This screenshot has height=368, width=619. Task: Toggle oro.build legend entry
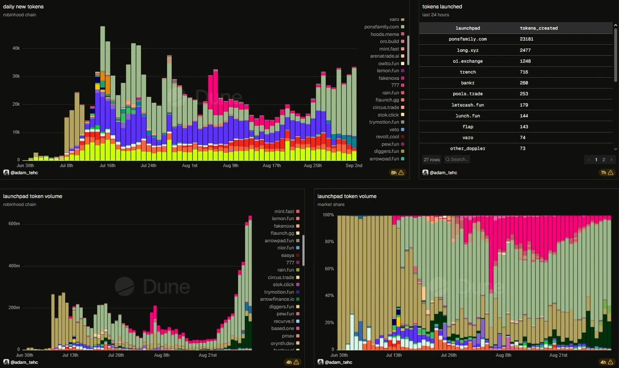[x=392, y=41]
